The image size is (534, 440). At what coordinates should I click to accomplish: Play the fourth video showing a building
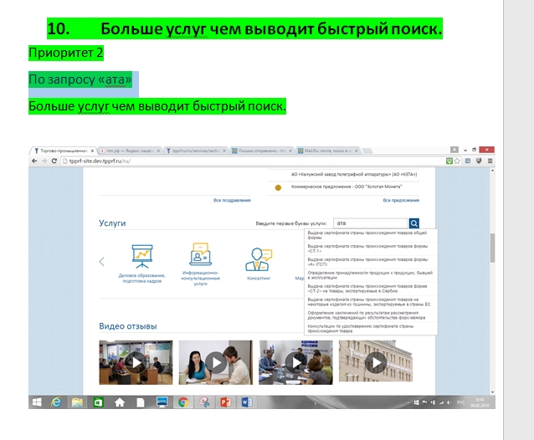376,362
